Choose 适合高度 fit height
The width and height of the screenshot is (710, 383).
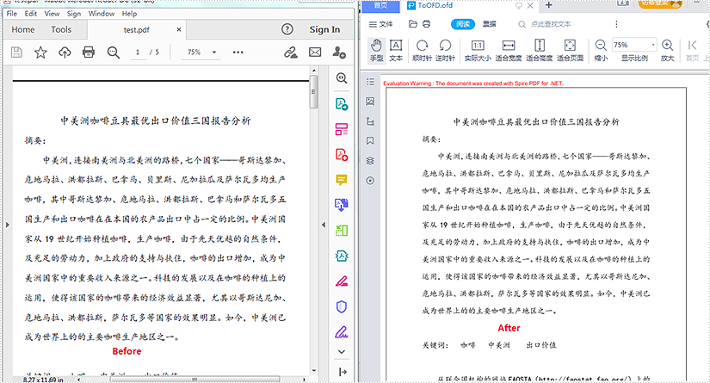click(540, 50)
